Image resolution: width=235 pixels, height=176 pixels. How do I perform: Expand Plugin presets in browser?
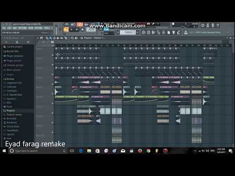(x=12, y=61)
